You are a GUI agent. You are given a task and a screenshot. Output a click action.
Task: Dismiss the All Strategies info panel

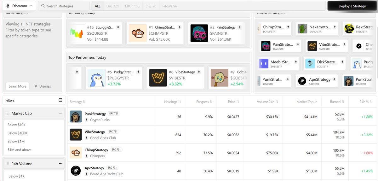[x=43, y=86]
